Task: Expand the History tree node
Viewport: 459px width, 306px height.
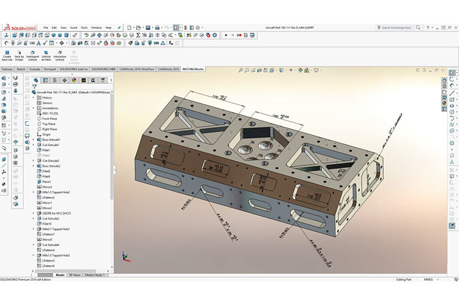Action: pyautogui.click(x=34, y=97)
